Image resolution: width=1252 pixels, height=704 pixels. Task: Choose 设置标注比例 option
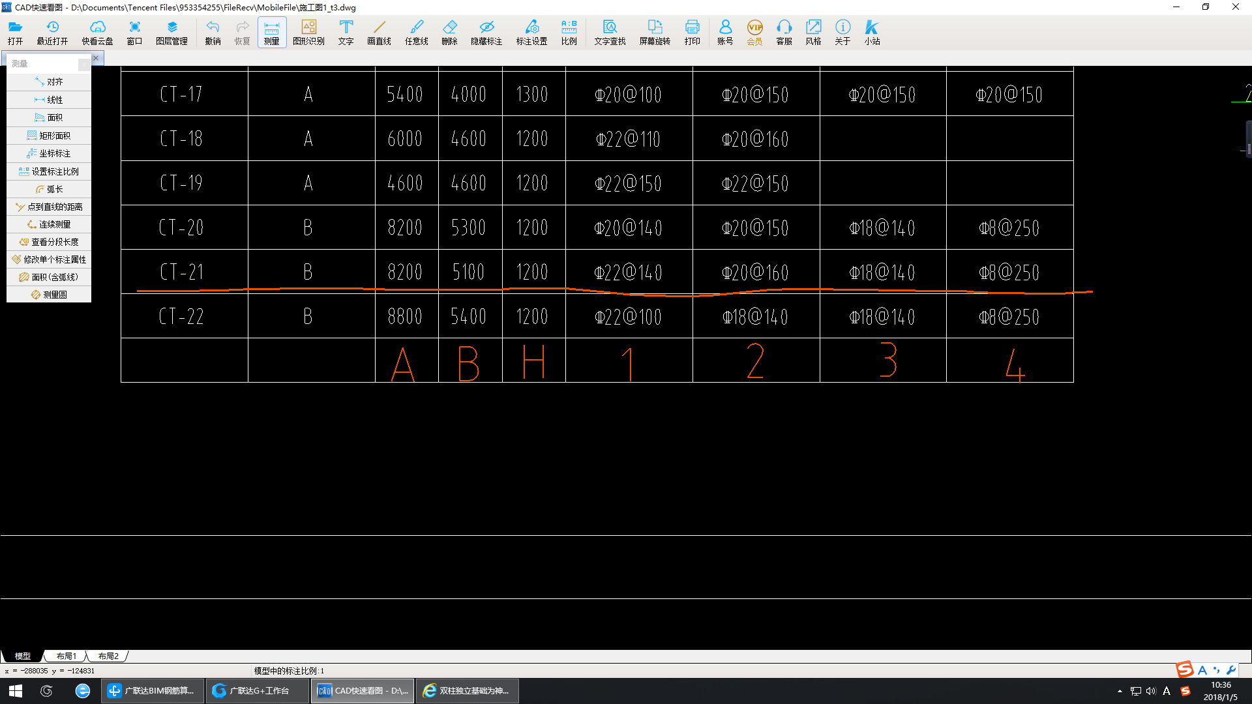click(x=49, y=171)
